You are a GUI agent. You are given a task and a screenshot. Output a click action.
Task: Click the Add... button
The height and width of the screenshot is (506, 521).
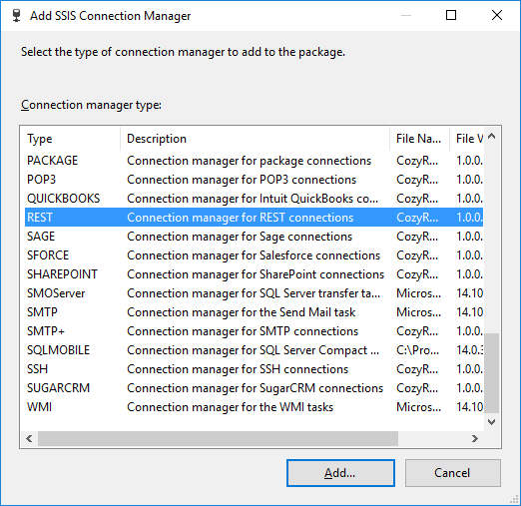coord(340,473)
